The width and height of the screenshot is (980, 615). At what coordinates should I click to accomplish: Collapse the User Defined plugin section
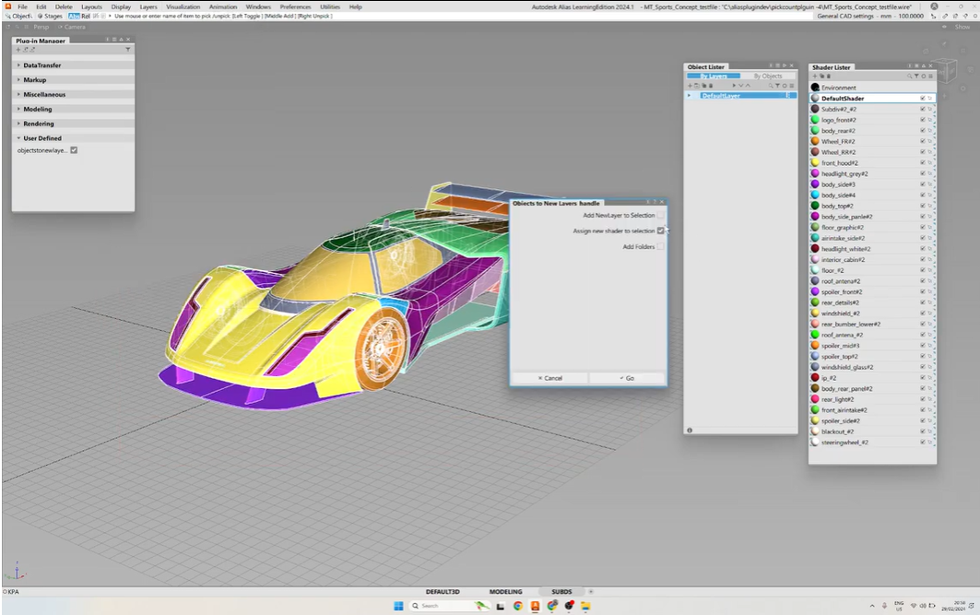(x=18, y=138)
